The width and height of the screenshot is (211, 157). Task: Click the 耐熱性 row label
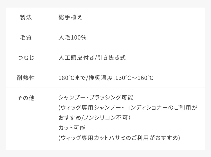[x=26, y=78]
